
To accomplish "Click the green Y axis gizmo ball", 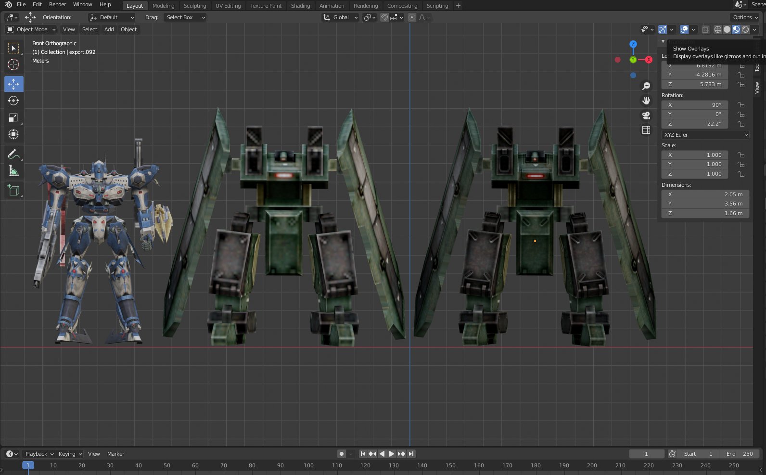I will coord(633,60).
